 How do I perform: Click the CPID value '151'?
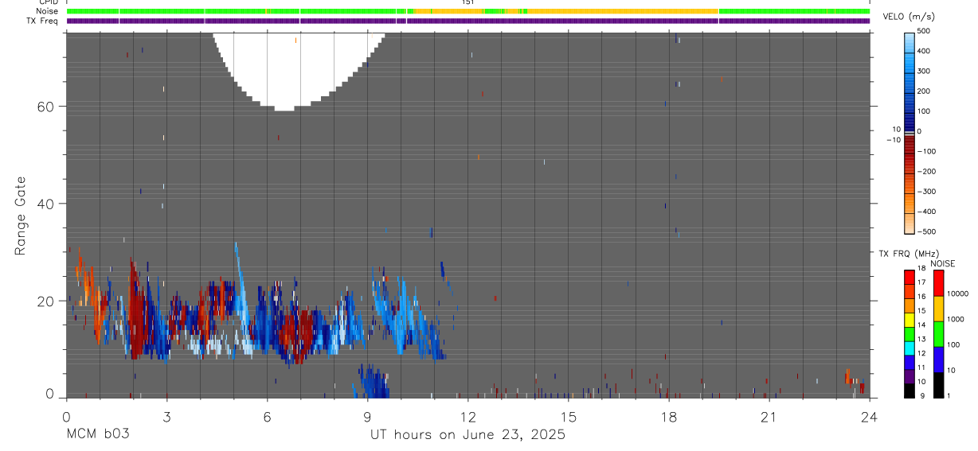click(x=467, y=2)
